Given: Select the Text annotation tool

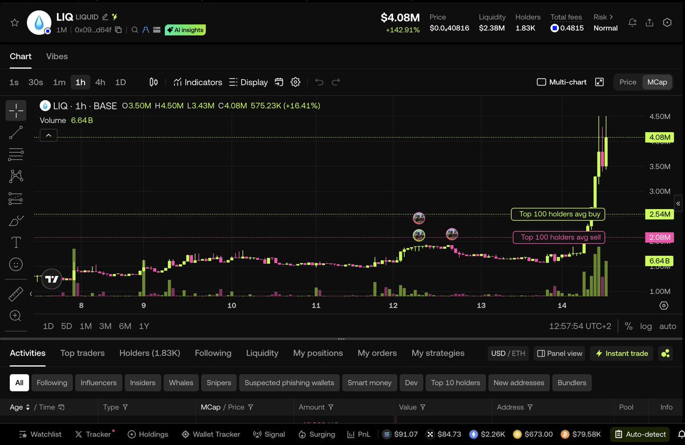Looking at the screenshot, I should point(16,243).
